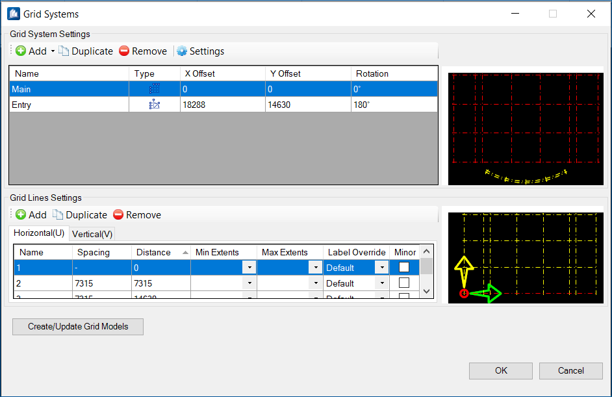Click the green Add icon in Grid System Settings

[x=21, y=51]
